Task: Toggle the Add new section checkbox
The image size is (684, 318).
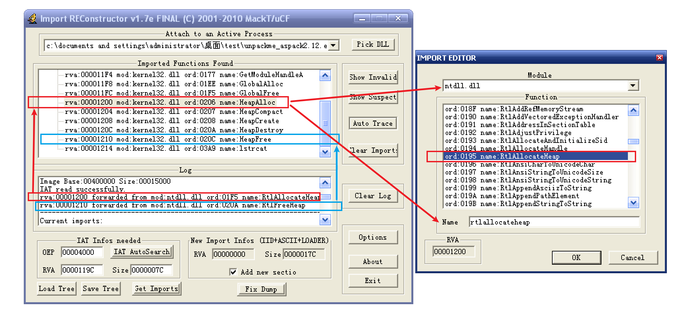Action: point(233,272)
